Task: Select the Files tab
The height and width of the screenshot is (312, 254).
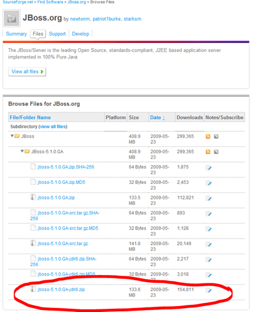Action: coord(38,34)
